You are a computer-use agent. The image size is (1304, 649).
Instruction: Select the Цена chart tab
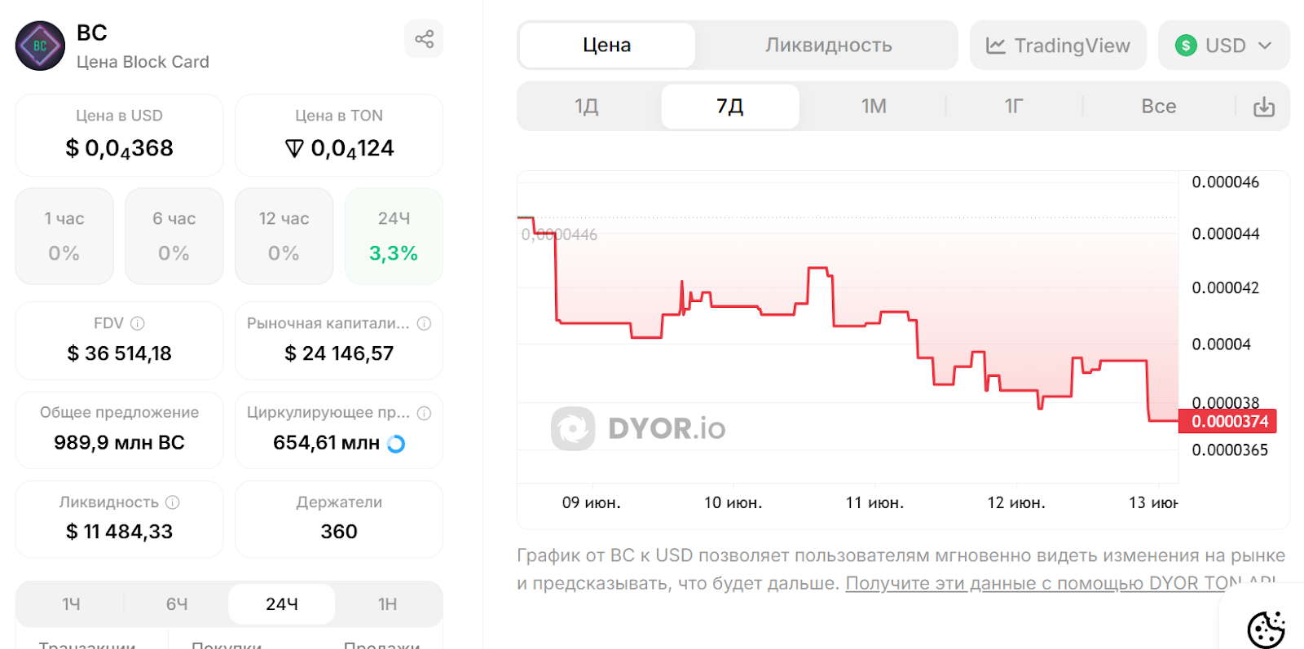(607, 46)
